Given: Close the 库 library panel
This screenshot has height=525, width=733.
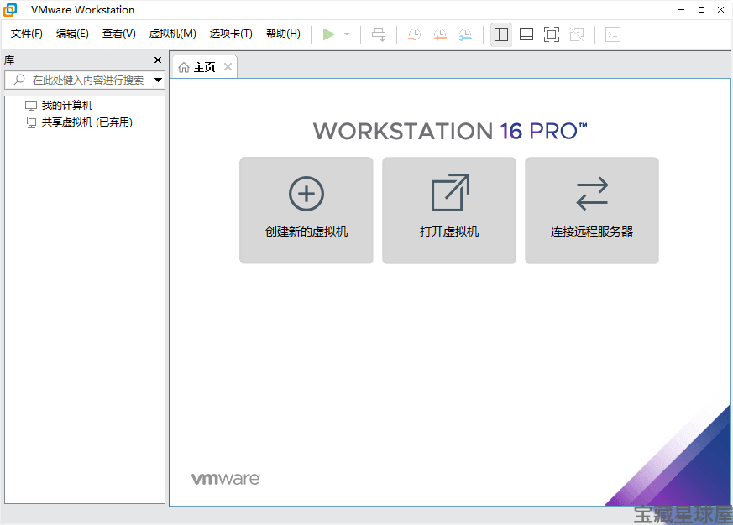Looking at the screenshot, I should [x=158, y=60].
